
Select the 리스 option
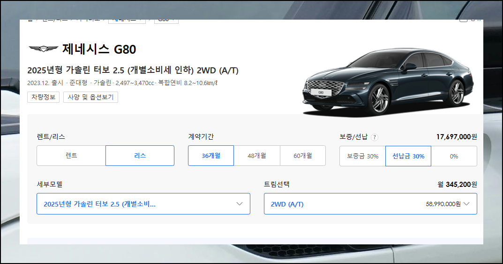[x=140, y=156]
